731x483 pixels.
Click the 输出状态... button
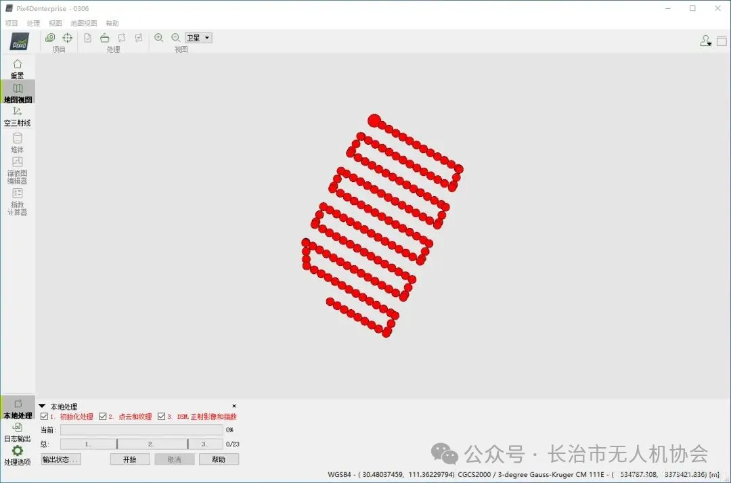(x=61, y=459)
